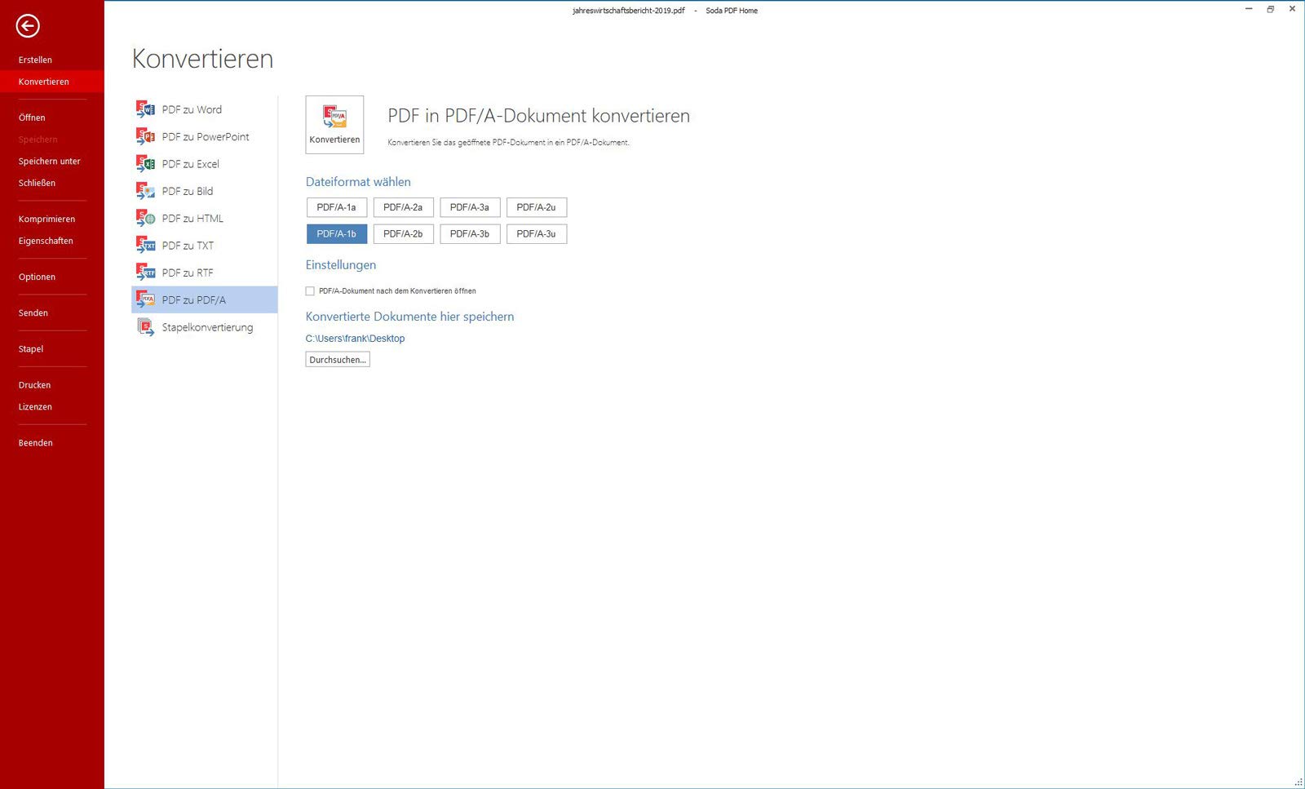The width and height of the screenshot is (1305, 789).
Task: Choose the PDF zu PowerPoint icon
Action: tap(145, 136)
